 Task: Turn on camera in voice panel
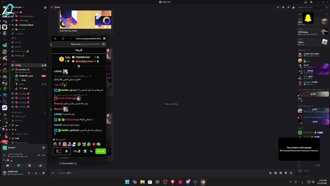coord(8,166)
